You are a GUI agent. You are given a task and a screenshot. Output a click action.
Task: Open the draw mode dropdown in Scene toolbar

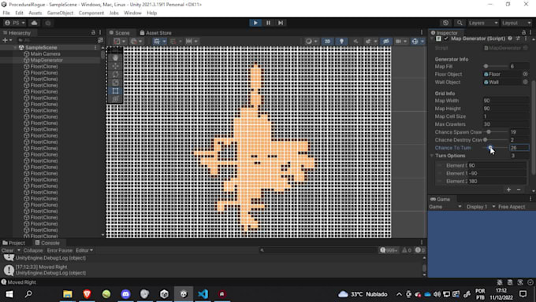pyautogui.click(x=311, y=42)
